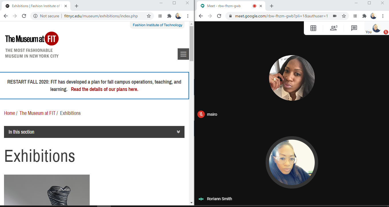Click the camera icon in the Meet address bar
Screen dimensions: 389x207
[x=334, y=16]
